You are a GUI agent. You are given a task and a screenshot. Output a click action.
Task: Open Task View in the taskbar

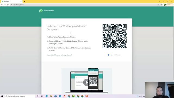[x=42, y=96]
